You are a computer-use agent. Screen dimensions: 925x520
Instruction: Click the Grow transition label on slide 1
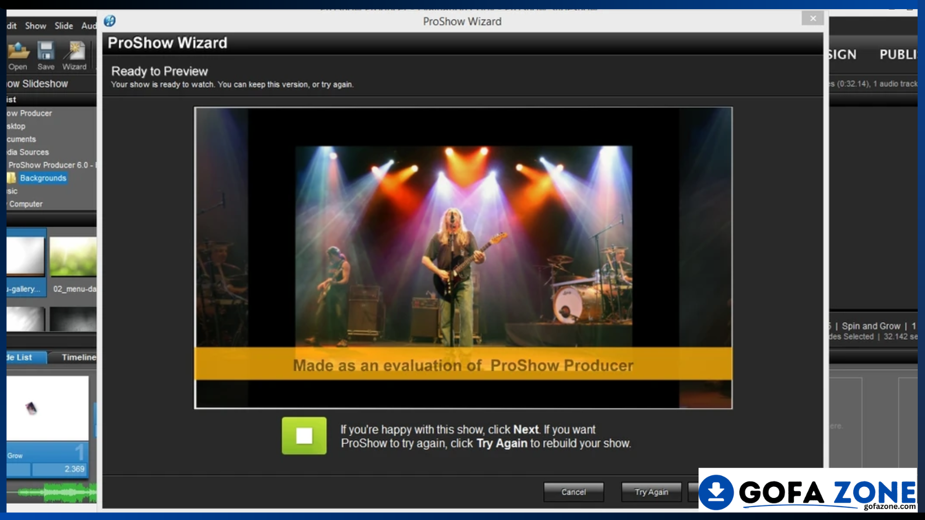pyautogui.click(x=15, y=455)
